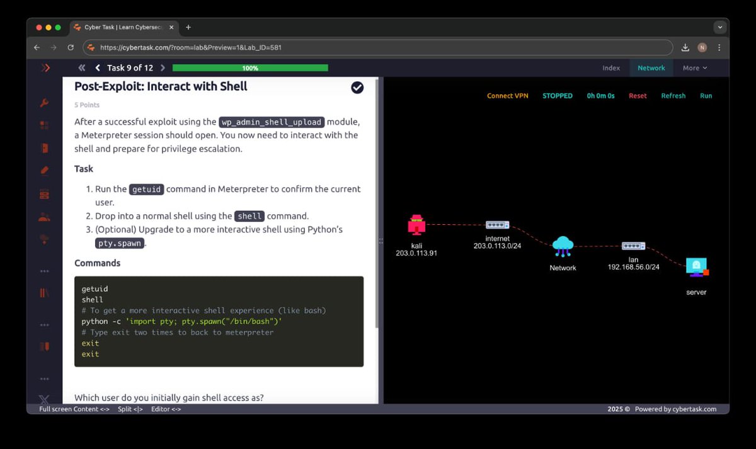Click the STOPPED status text
The image size is (756, 449).
click(558, 96)
